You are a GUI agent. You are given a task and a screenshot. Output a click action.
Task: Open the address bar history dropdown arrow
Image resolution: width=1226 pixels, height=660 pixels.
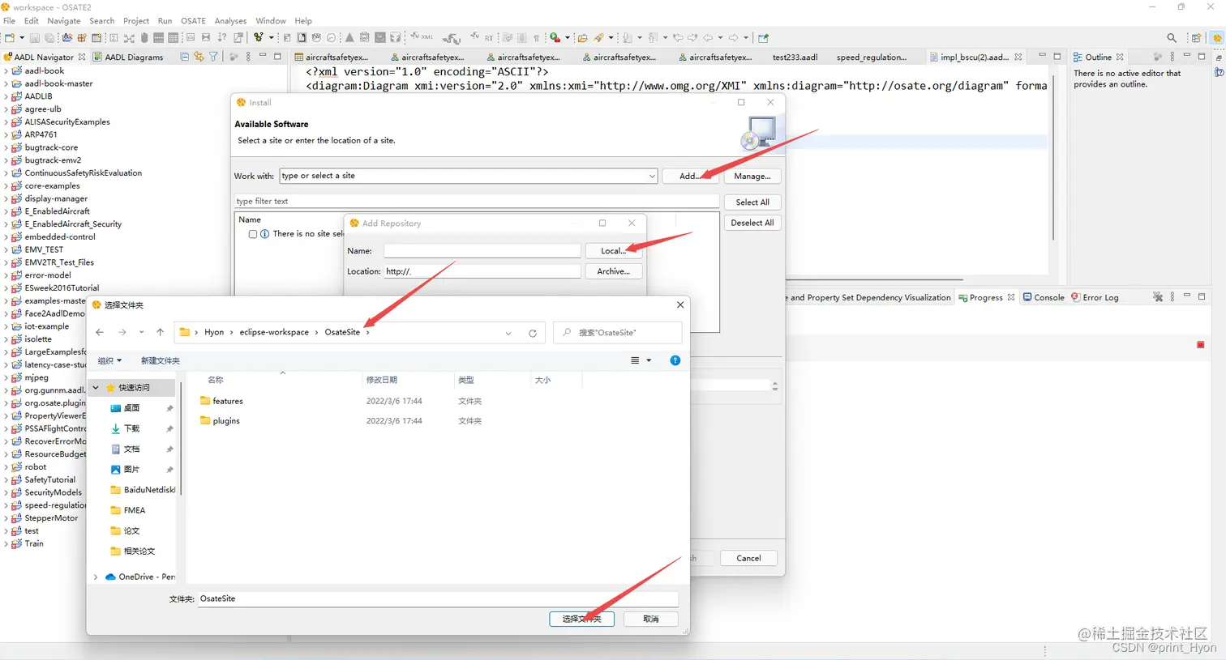(x=508, y=333)
